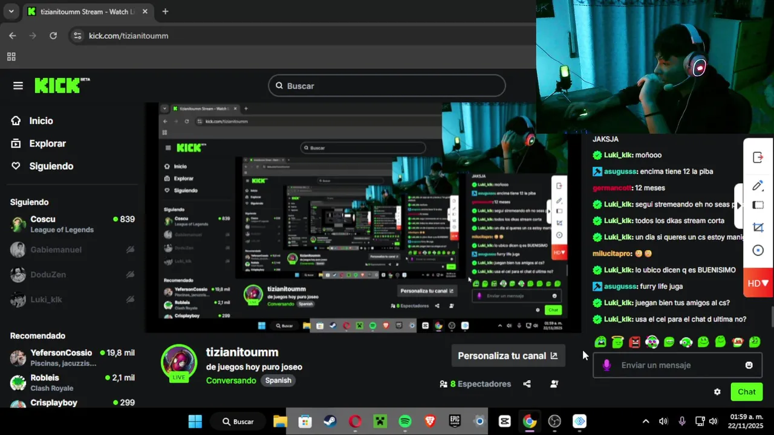Click the chat scrollbar thumb
This screenshot has height=435, width=774.
772,317
